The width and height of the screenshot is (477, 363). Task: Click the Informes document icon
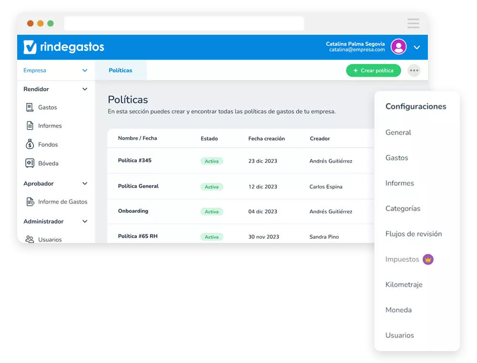coord(30,126)
